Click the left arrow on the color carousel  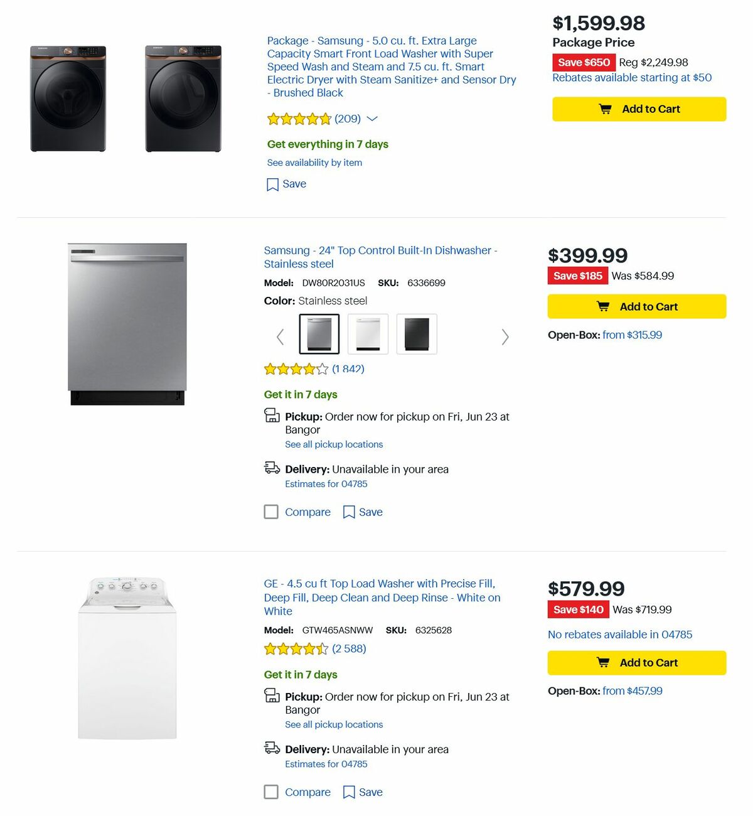point(280,337)
